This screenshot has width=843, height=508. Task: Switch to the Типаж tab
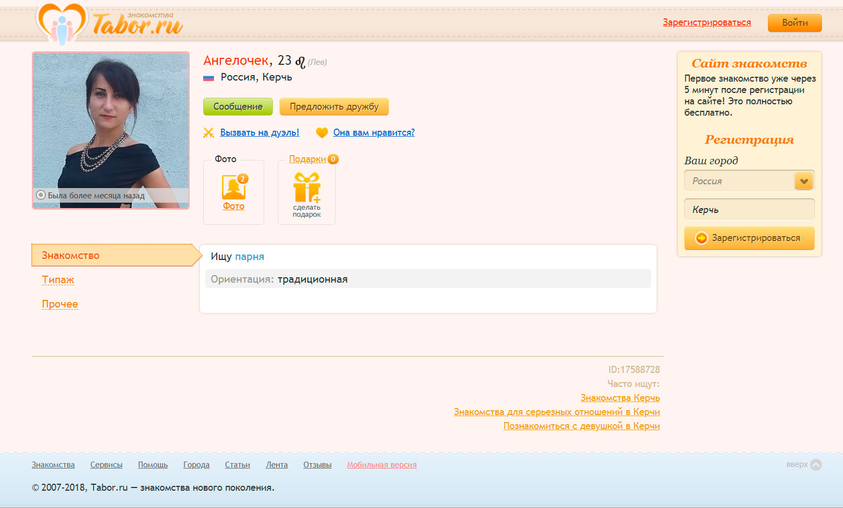pos(58,280)
